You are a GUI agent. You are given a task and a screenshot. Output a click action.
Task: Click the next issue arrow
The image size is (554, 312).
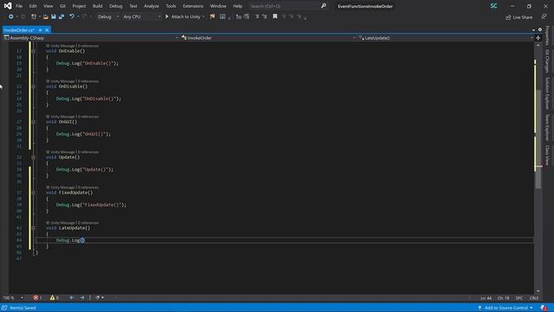(82, 297)
